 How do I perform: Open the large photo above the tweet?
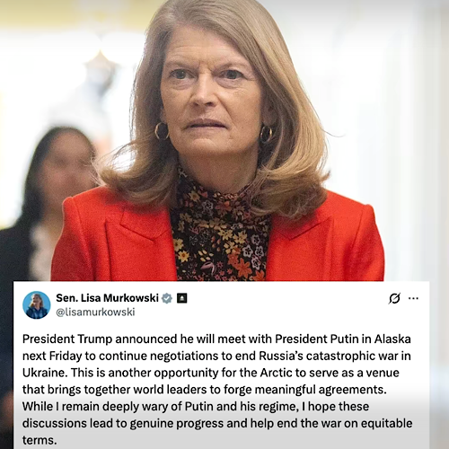tap(224, 140)
